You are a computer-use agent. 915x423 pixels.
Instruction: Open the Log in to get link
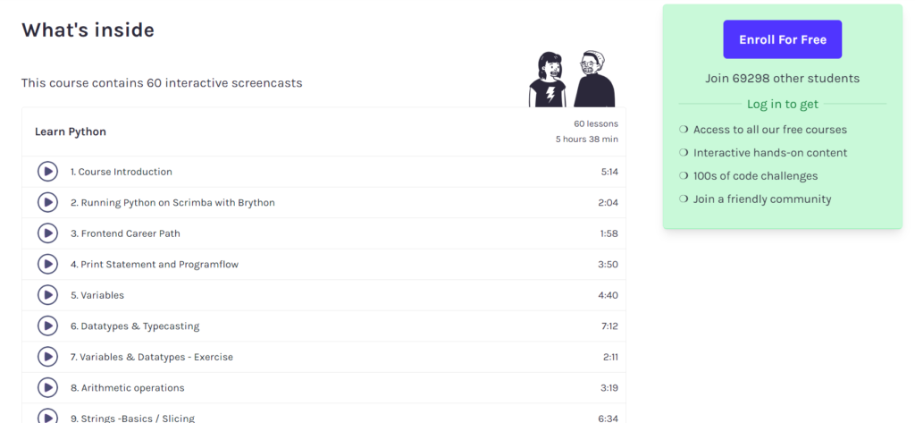tap(783, 104)
